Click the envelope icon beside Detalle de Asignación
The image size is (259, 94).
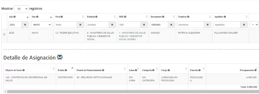pos(60,57)
